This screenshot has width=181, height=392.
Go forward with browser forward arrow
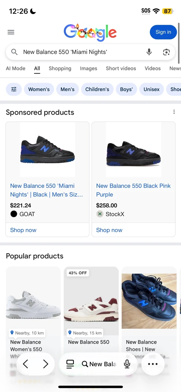coord(46,364)
